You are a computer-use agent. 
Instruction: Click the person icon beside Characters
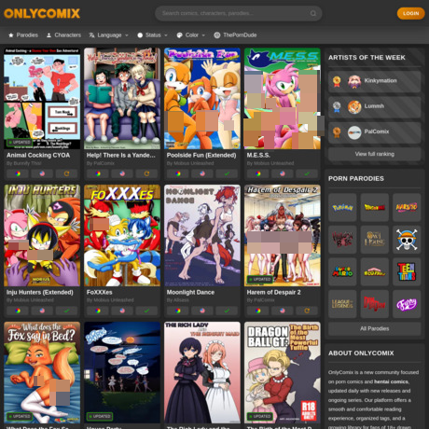click(x=48, y=35)
